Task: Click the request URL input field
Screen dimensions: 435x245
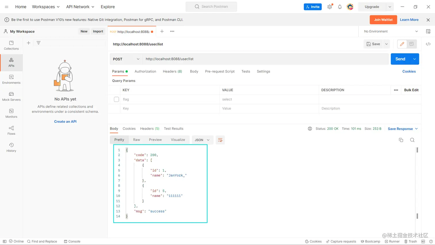Action: pos(265,59)
